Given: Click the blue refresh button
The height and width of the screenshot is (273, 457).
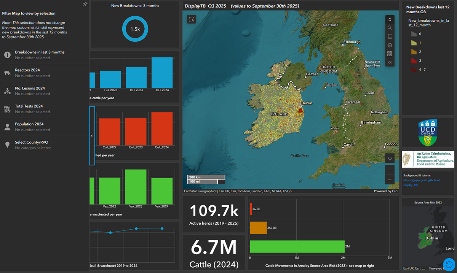Looking at the screenshot, I should pyautogui.click(x=449, y=264).
